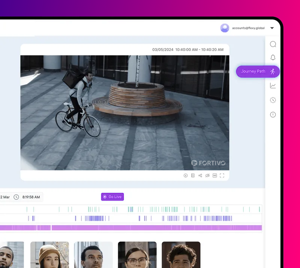Share the video clip

point(200,175)
